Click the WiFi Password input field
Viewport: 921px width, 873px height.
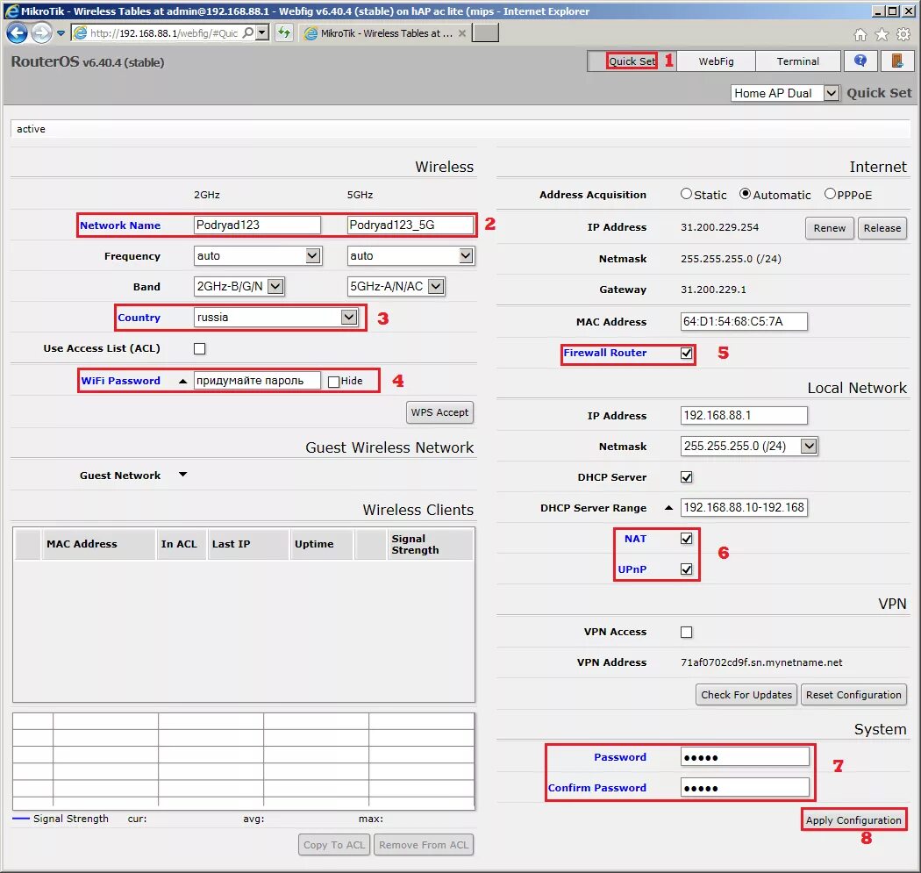coord(257,381)
